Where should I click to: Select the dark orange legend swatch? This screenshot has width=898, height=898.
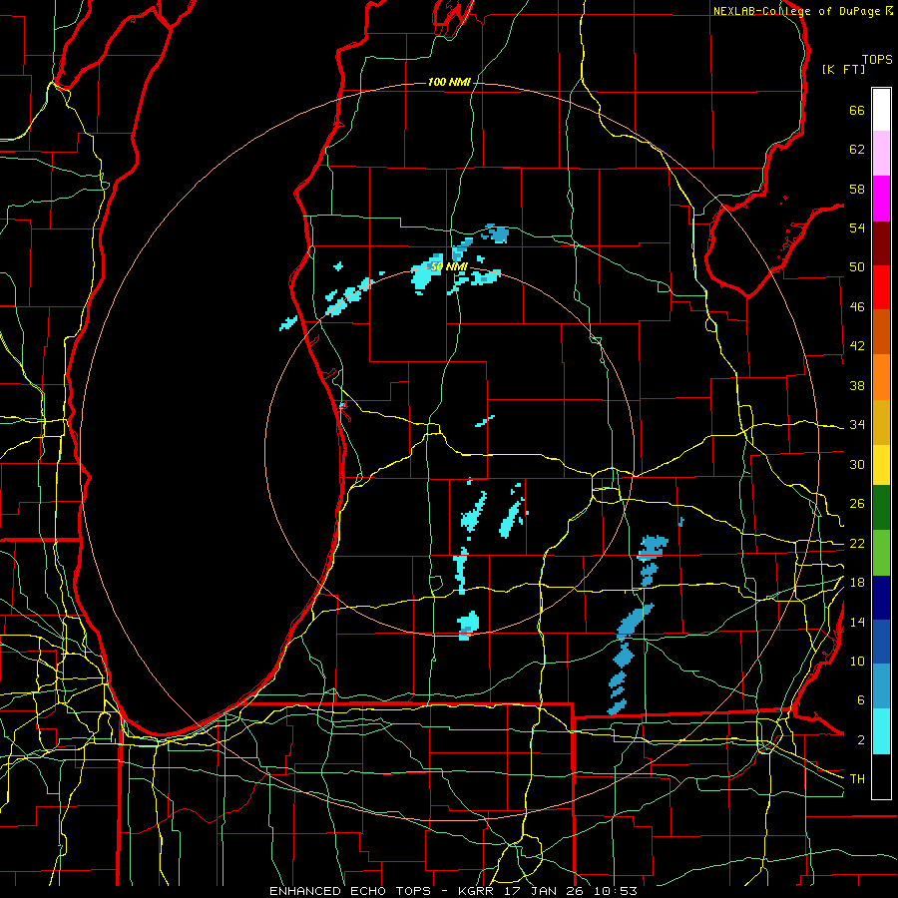[x=881, y=332]
